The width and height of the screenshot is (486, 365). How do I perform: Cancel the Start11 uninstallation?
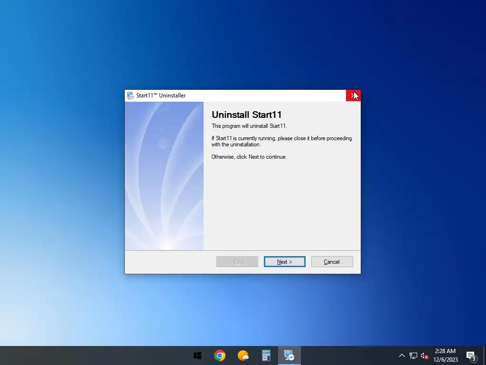point(332,262)
